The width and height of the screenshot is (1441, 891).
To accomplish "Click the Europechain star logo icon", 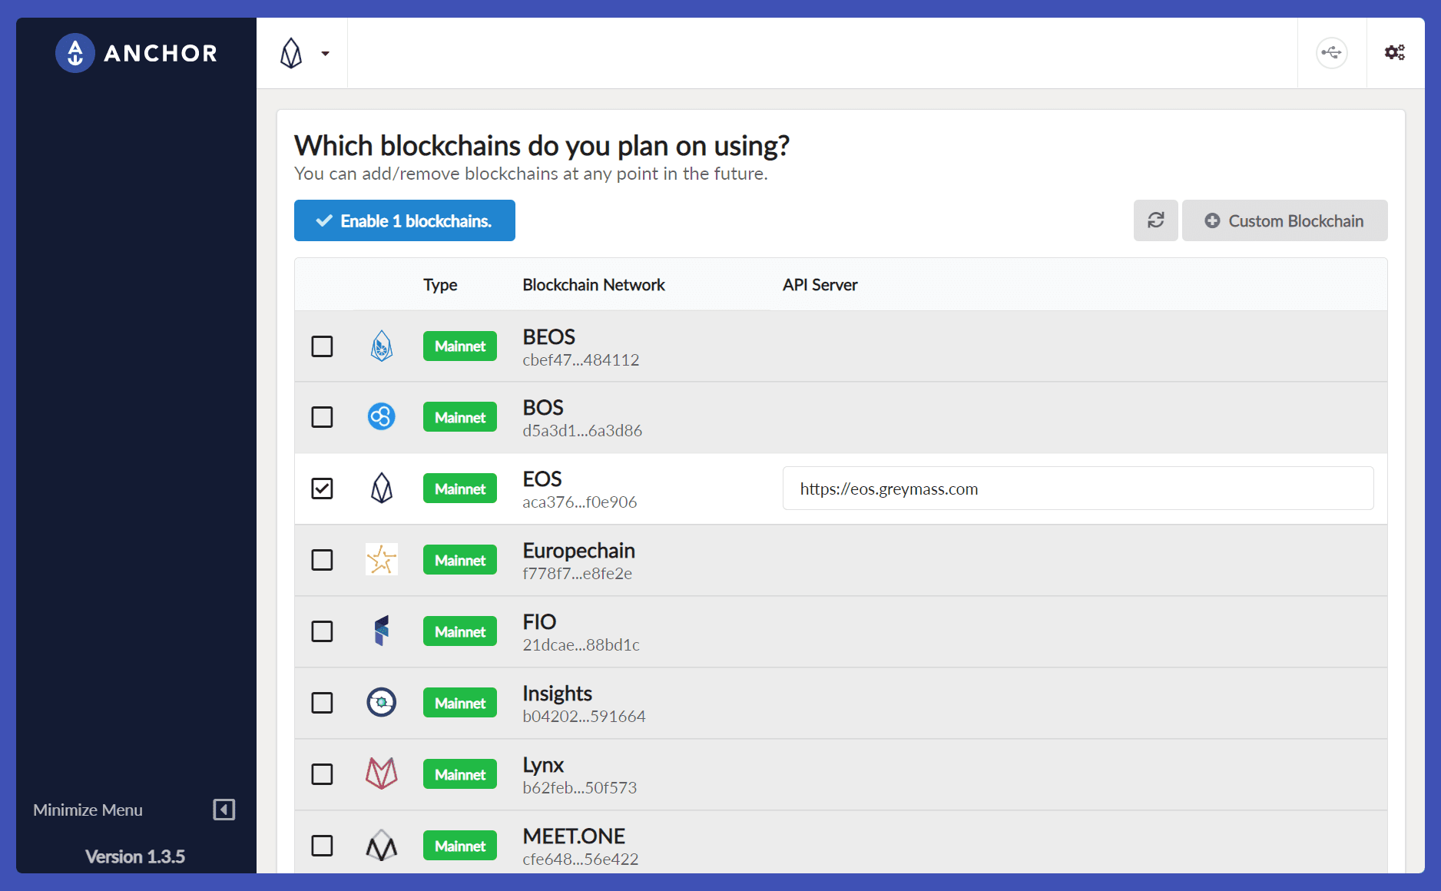I will coord(382,560).
